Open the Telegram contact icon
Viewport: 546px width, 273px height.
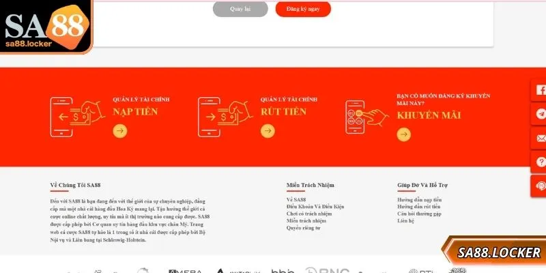[x=540, y=114]
